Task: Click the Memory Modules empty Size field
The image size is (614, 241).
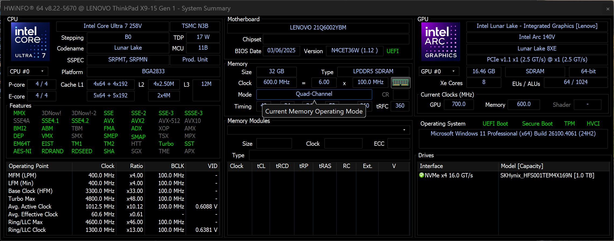Action: tap(274, 144)
